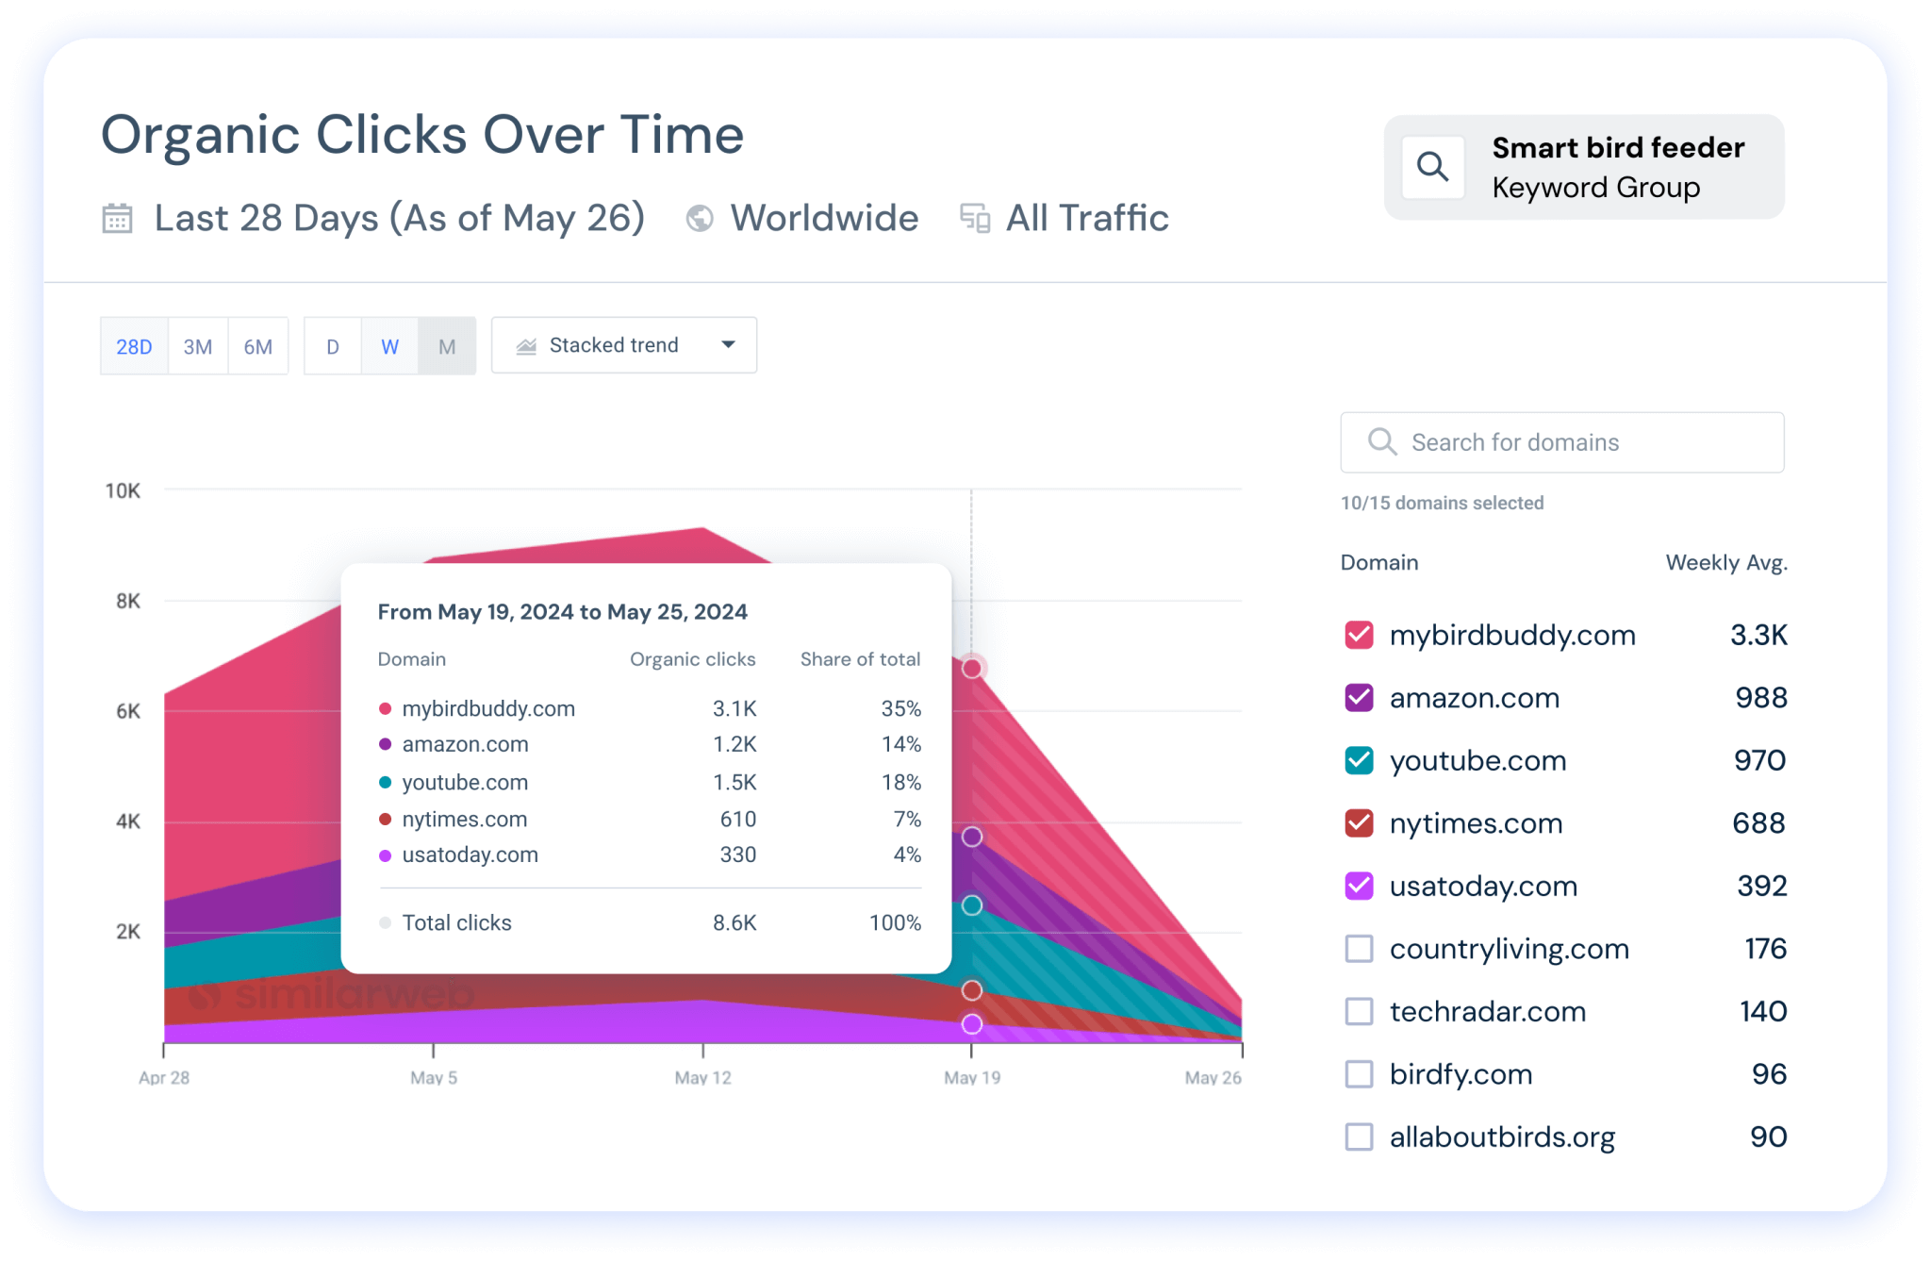The height and width of the screenshot is (1261, 1931).
Task: Enable the countryliving.com checkbox
Action: [1359, 949]
